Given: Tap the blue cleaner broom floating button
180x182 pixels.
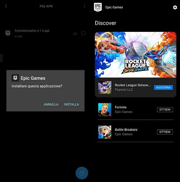Looking at the screenshot, I should click(x=82, y=173).
